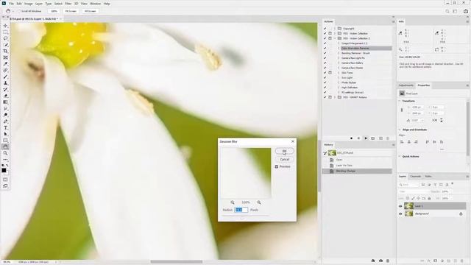The height and width of the screenshot is (265, 471).
Task: Click OK in Gaussian Blur dialog
Action: pyautogui.click(x=285, y=151)
